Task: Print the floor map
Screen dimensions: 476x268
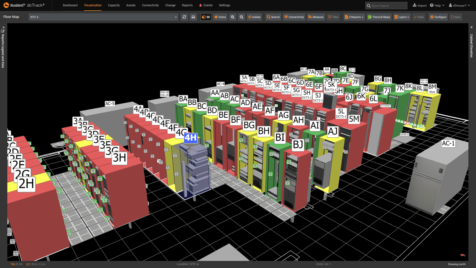Action: click(x=193, y=17)
